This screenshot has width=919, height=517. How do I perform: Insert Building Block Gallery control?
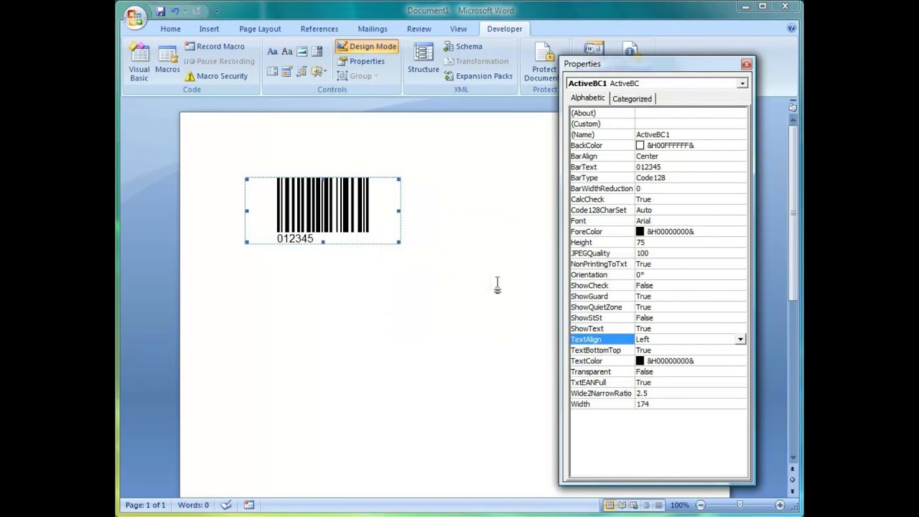[x=302, y=72]
